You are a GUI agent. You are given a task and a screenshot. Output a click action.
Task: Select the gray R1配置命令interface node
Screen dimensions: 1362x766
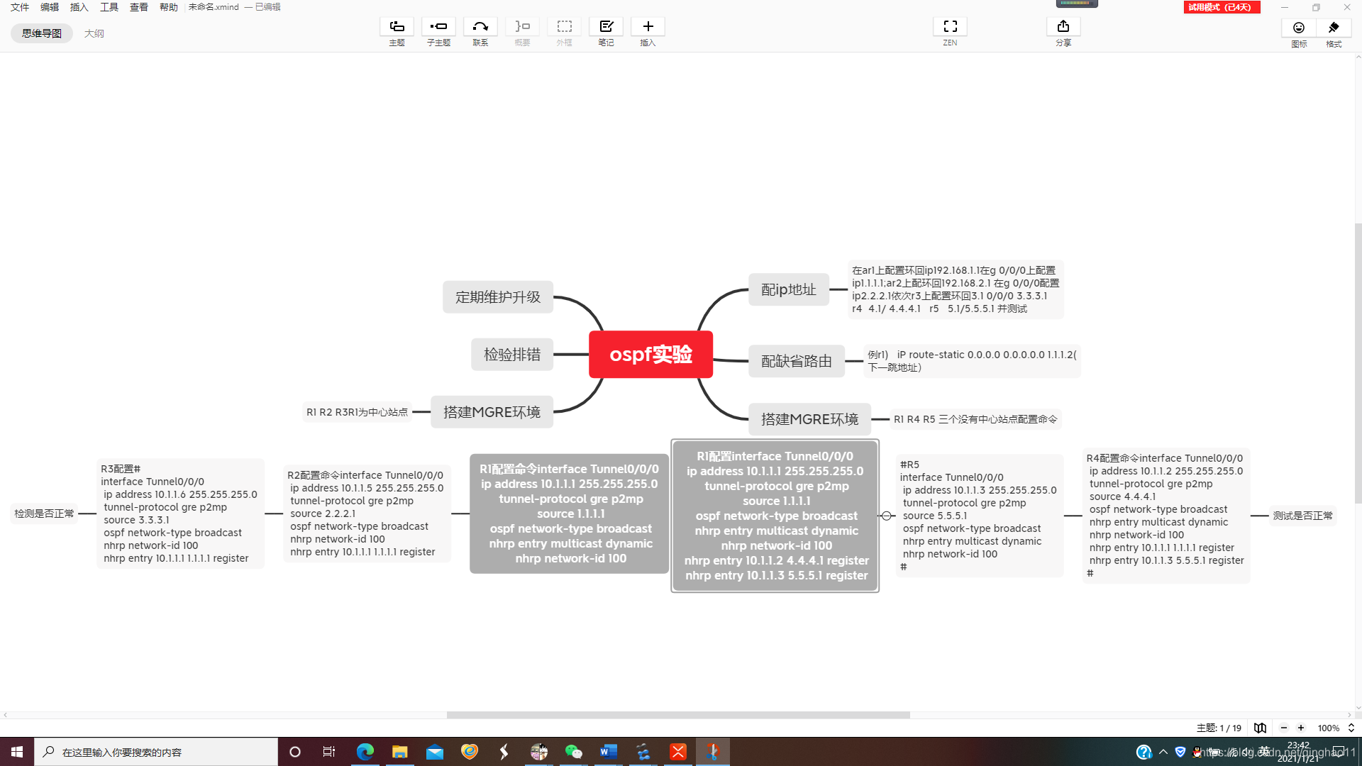[x=570, y=514]
